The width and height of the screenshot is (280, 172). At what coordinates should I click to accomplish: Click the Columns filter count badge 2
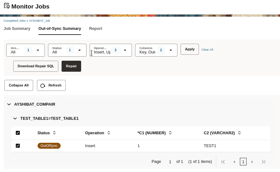(161, 50)
